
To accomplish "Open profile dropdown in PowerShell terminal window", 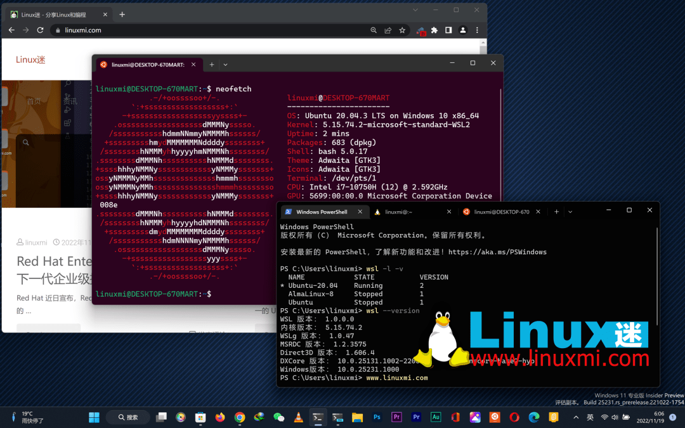I will point(570,212).
